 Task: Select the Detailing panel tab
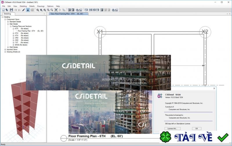(8, 14)
